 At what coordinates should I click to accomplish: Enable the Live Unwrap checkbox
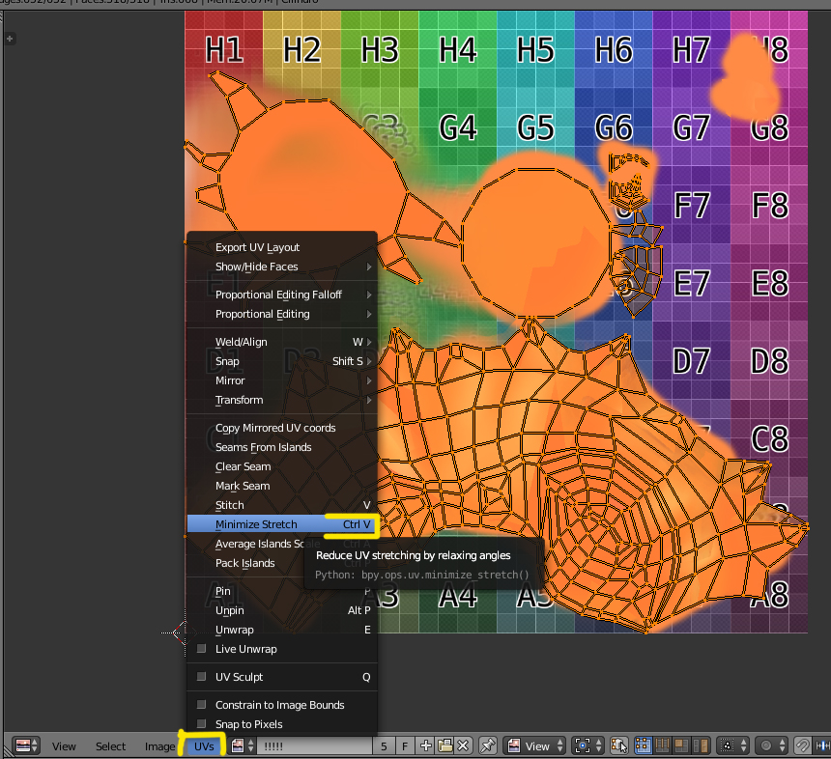(202, 649)
